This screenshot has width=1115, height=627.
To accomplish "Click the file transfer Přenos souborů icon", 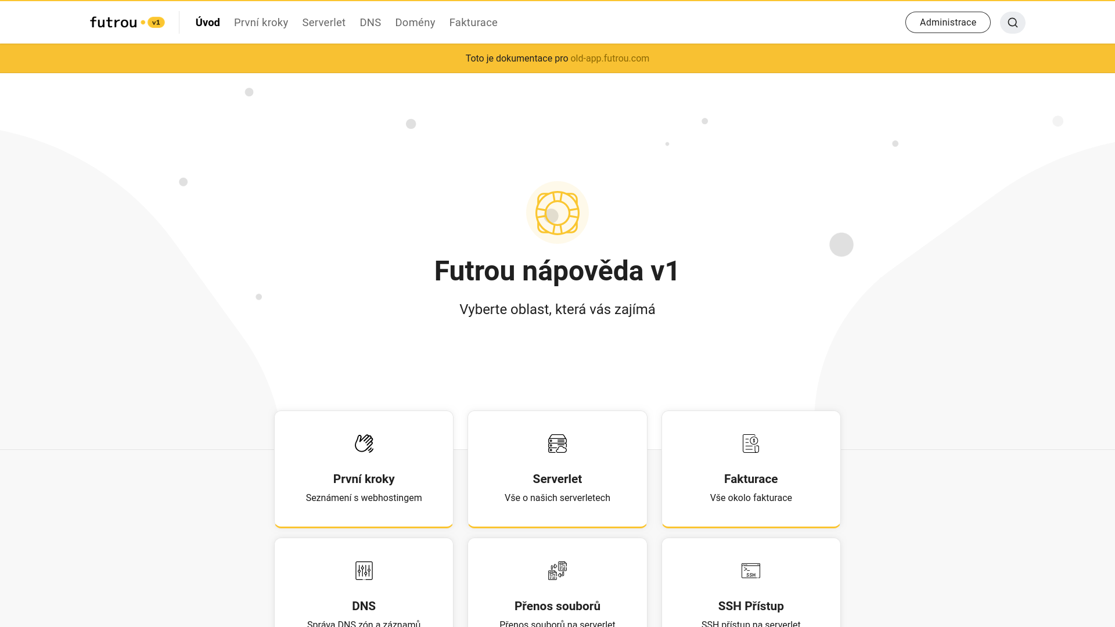I will pyautogui.click(x=557, y=571).
